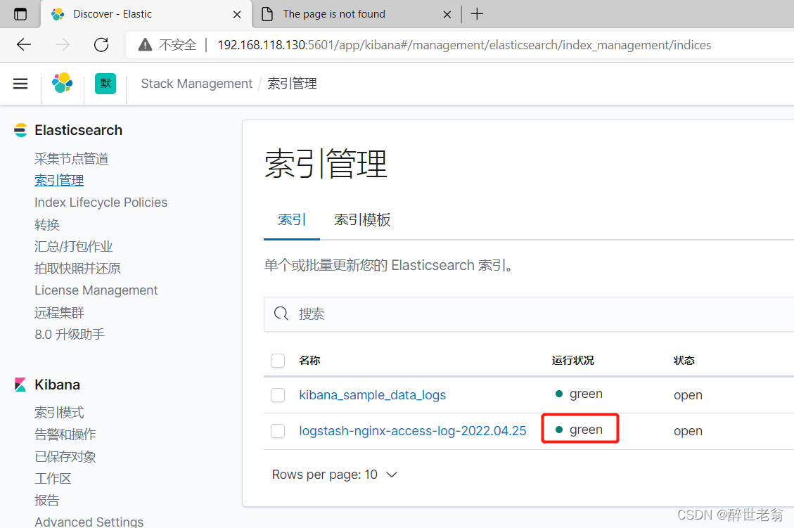Open a new browser tab with plus
The height and width of the screenshot is (528, 794).
pos(477,13)
